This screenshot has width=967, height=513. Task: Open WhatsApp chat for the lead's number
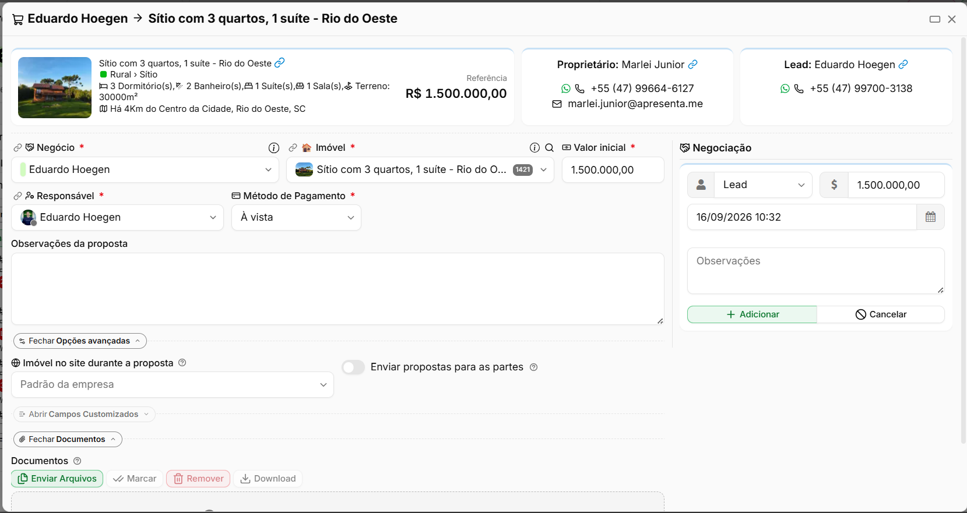click(x=785, y=89)
